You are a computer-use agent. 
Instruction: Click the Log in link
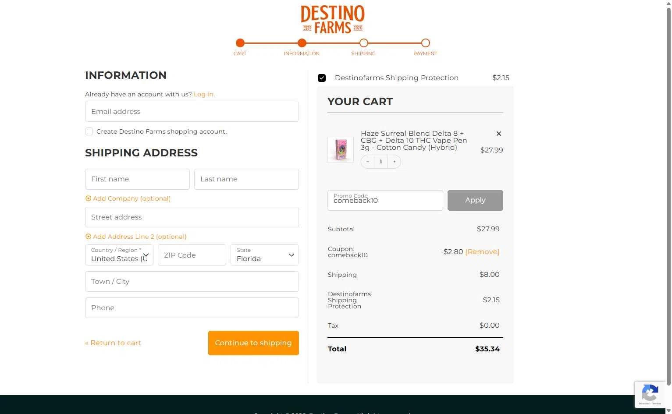coord(204,94)
